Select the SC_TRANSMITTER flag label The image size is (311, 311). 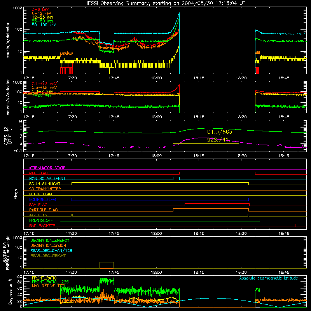(45, 189)
